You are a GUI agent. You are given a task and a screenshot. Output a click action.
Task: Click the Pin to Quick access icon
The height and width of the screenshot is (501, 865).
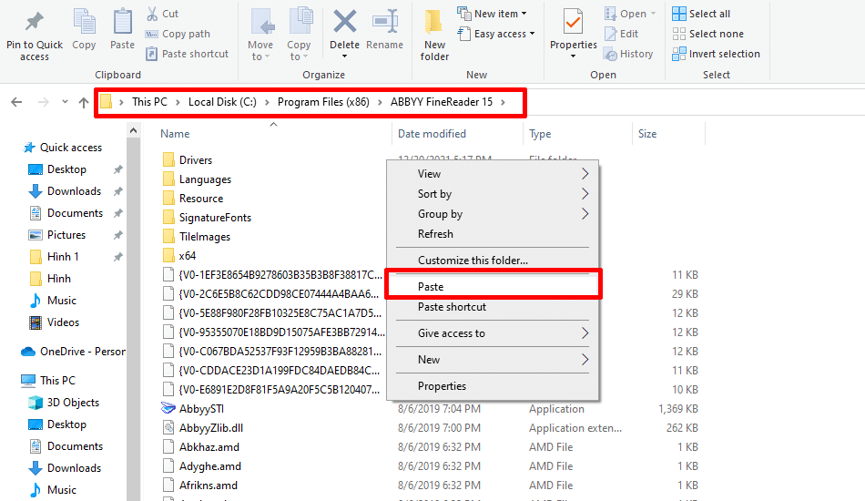pos(35,22)
